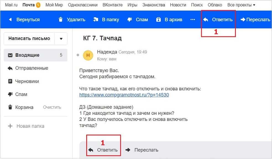The height and width of the screenshot is (159, 272).
Task: Open the three-dots more actions menu
Action: [x=193, y=20]
